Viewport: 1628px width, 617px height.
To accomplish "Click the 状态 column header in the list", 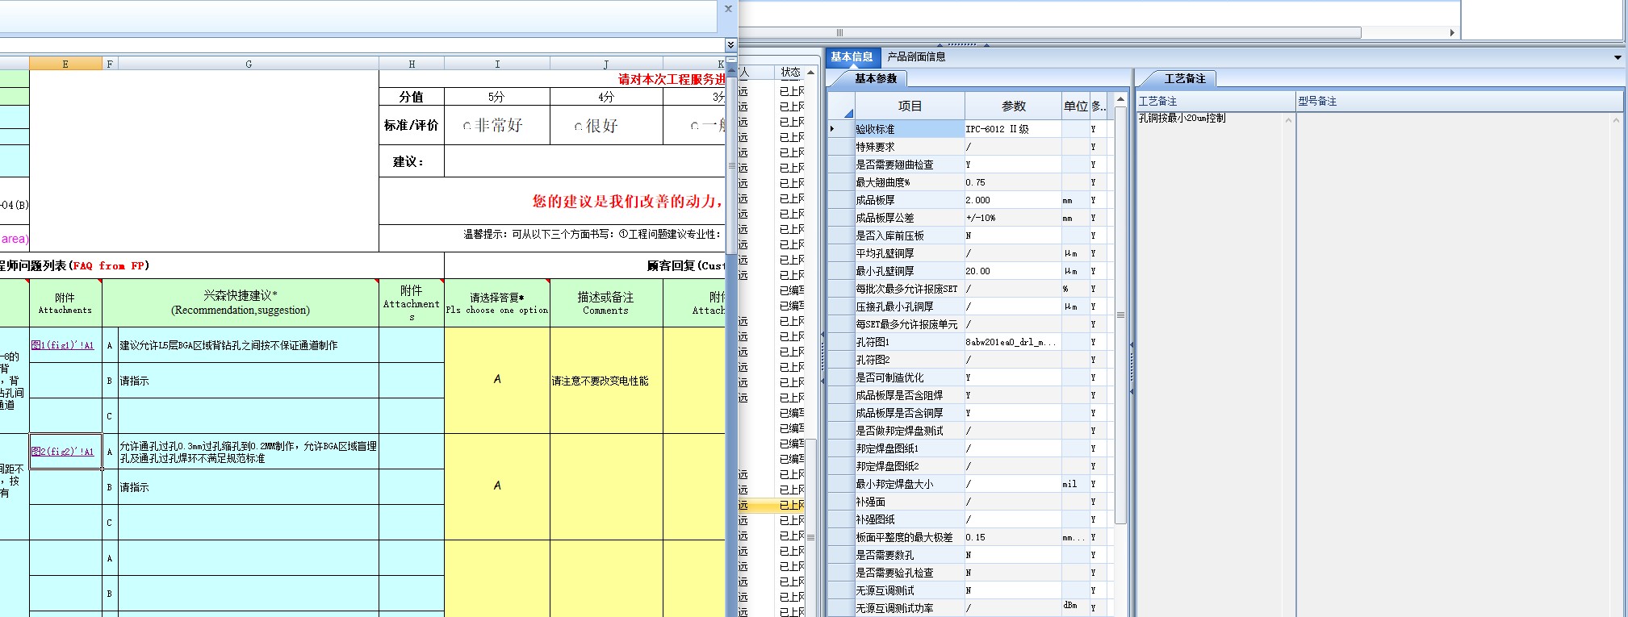I will pyautogui.click(x=790, y=73).
